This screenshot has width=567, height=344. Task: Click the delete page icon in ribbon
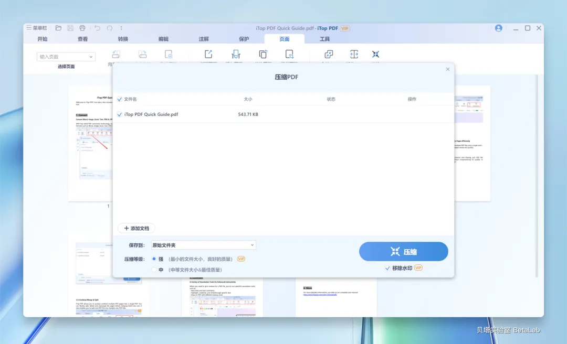point(169,54)
